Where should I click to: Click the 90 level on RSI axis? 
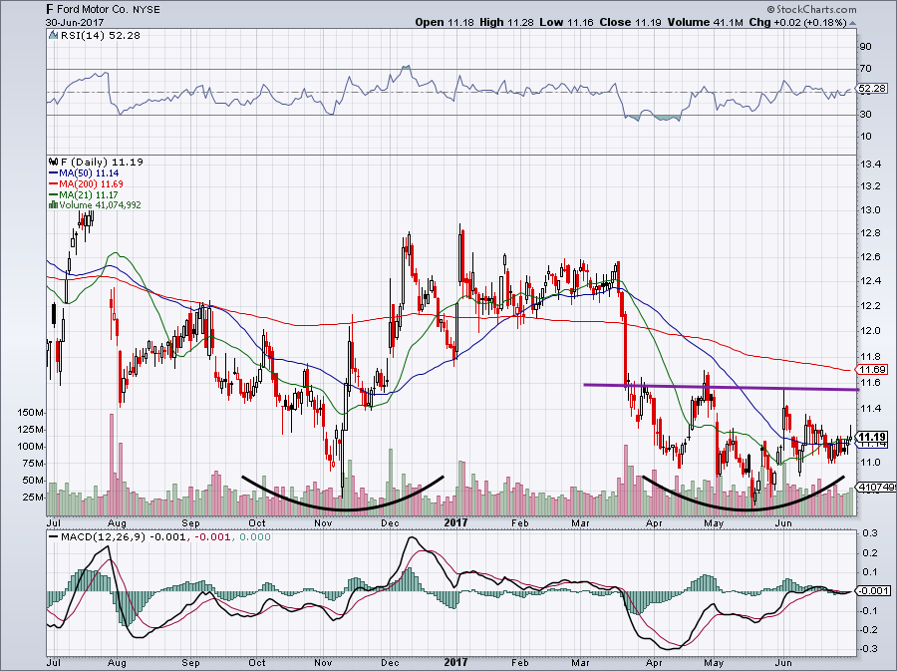(865, 46)
